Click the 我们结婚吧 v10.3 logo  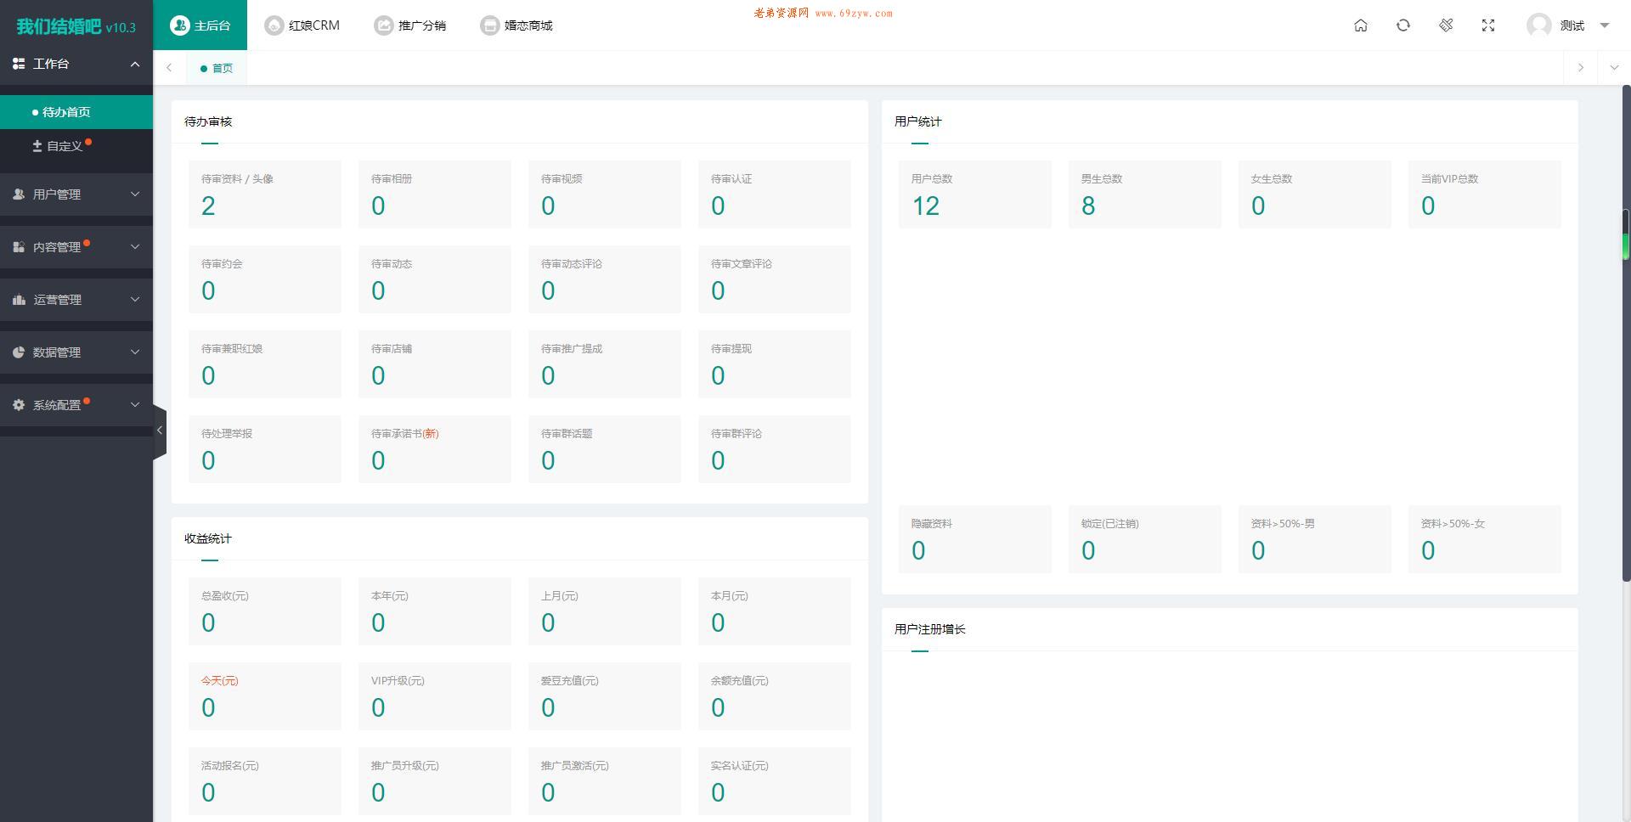click(x=76, y=26)
